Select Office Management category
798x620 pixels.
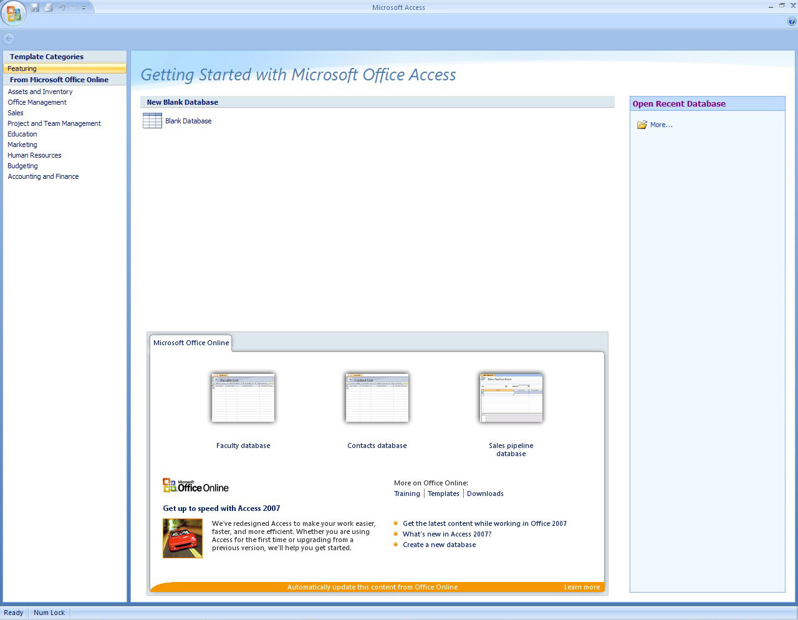(37, 102)
